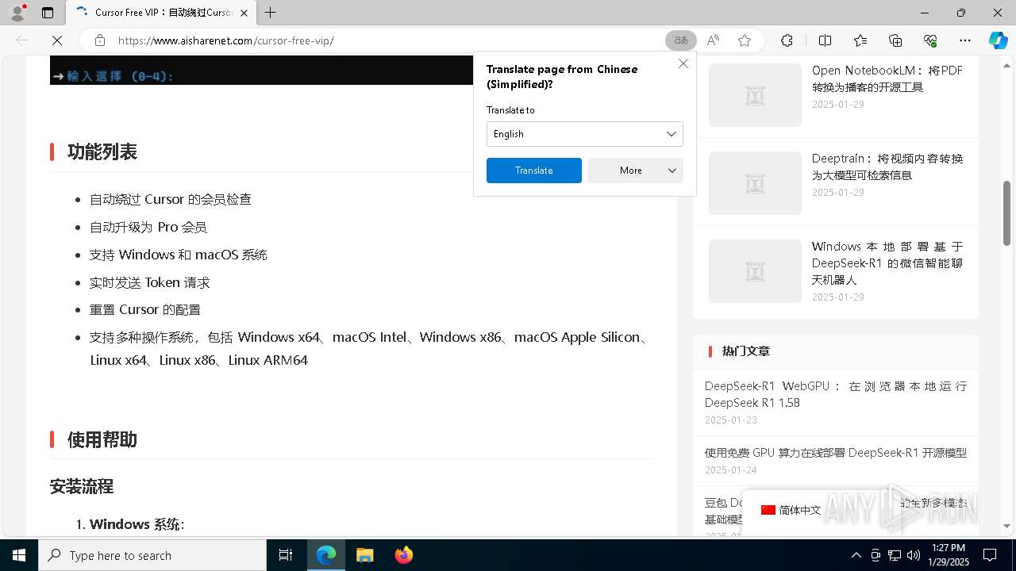Expand the More options dropdown
The height and width of the screenshot is (571, 1016).
(635, 171)
